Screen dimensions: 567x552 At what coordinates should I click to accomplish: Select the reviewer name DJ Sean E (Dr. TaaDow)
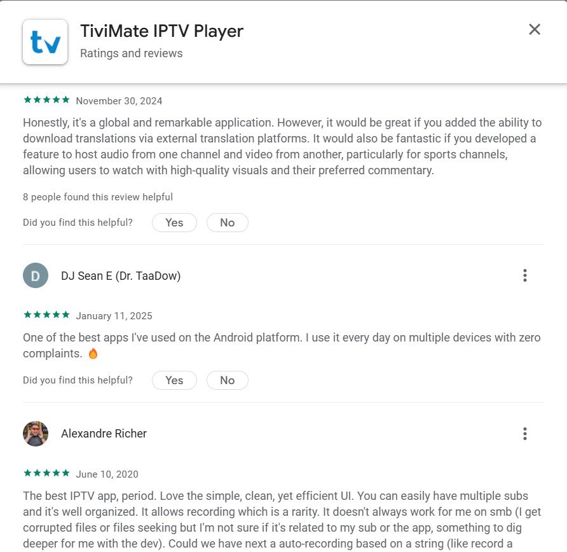(121, 275)
